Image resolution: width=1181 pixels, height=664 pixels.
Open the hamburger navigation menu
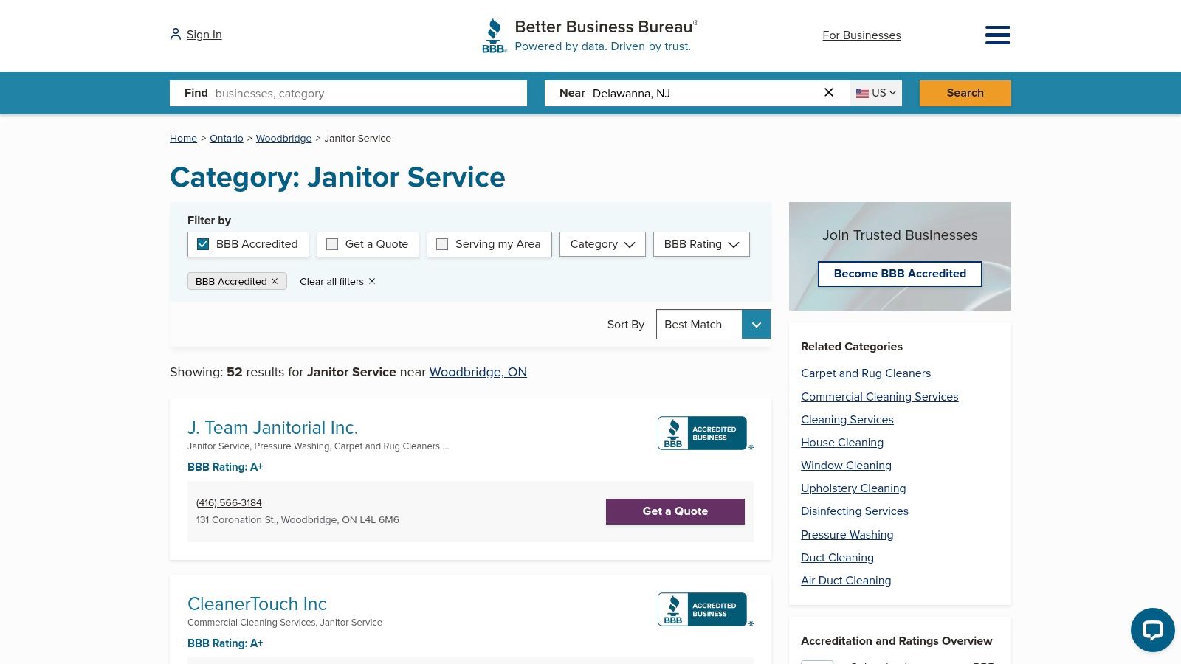[x=997, y=35]
